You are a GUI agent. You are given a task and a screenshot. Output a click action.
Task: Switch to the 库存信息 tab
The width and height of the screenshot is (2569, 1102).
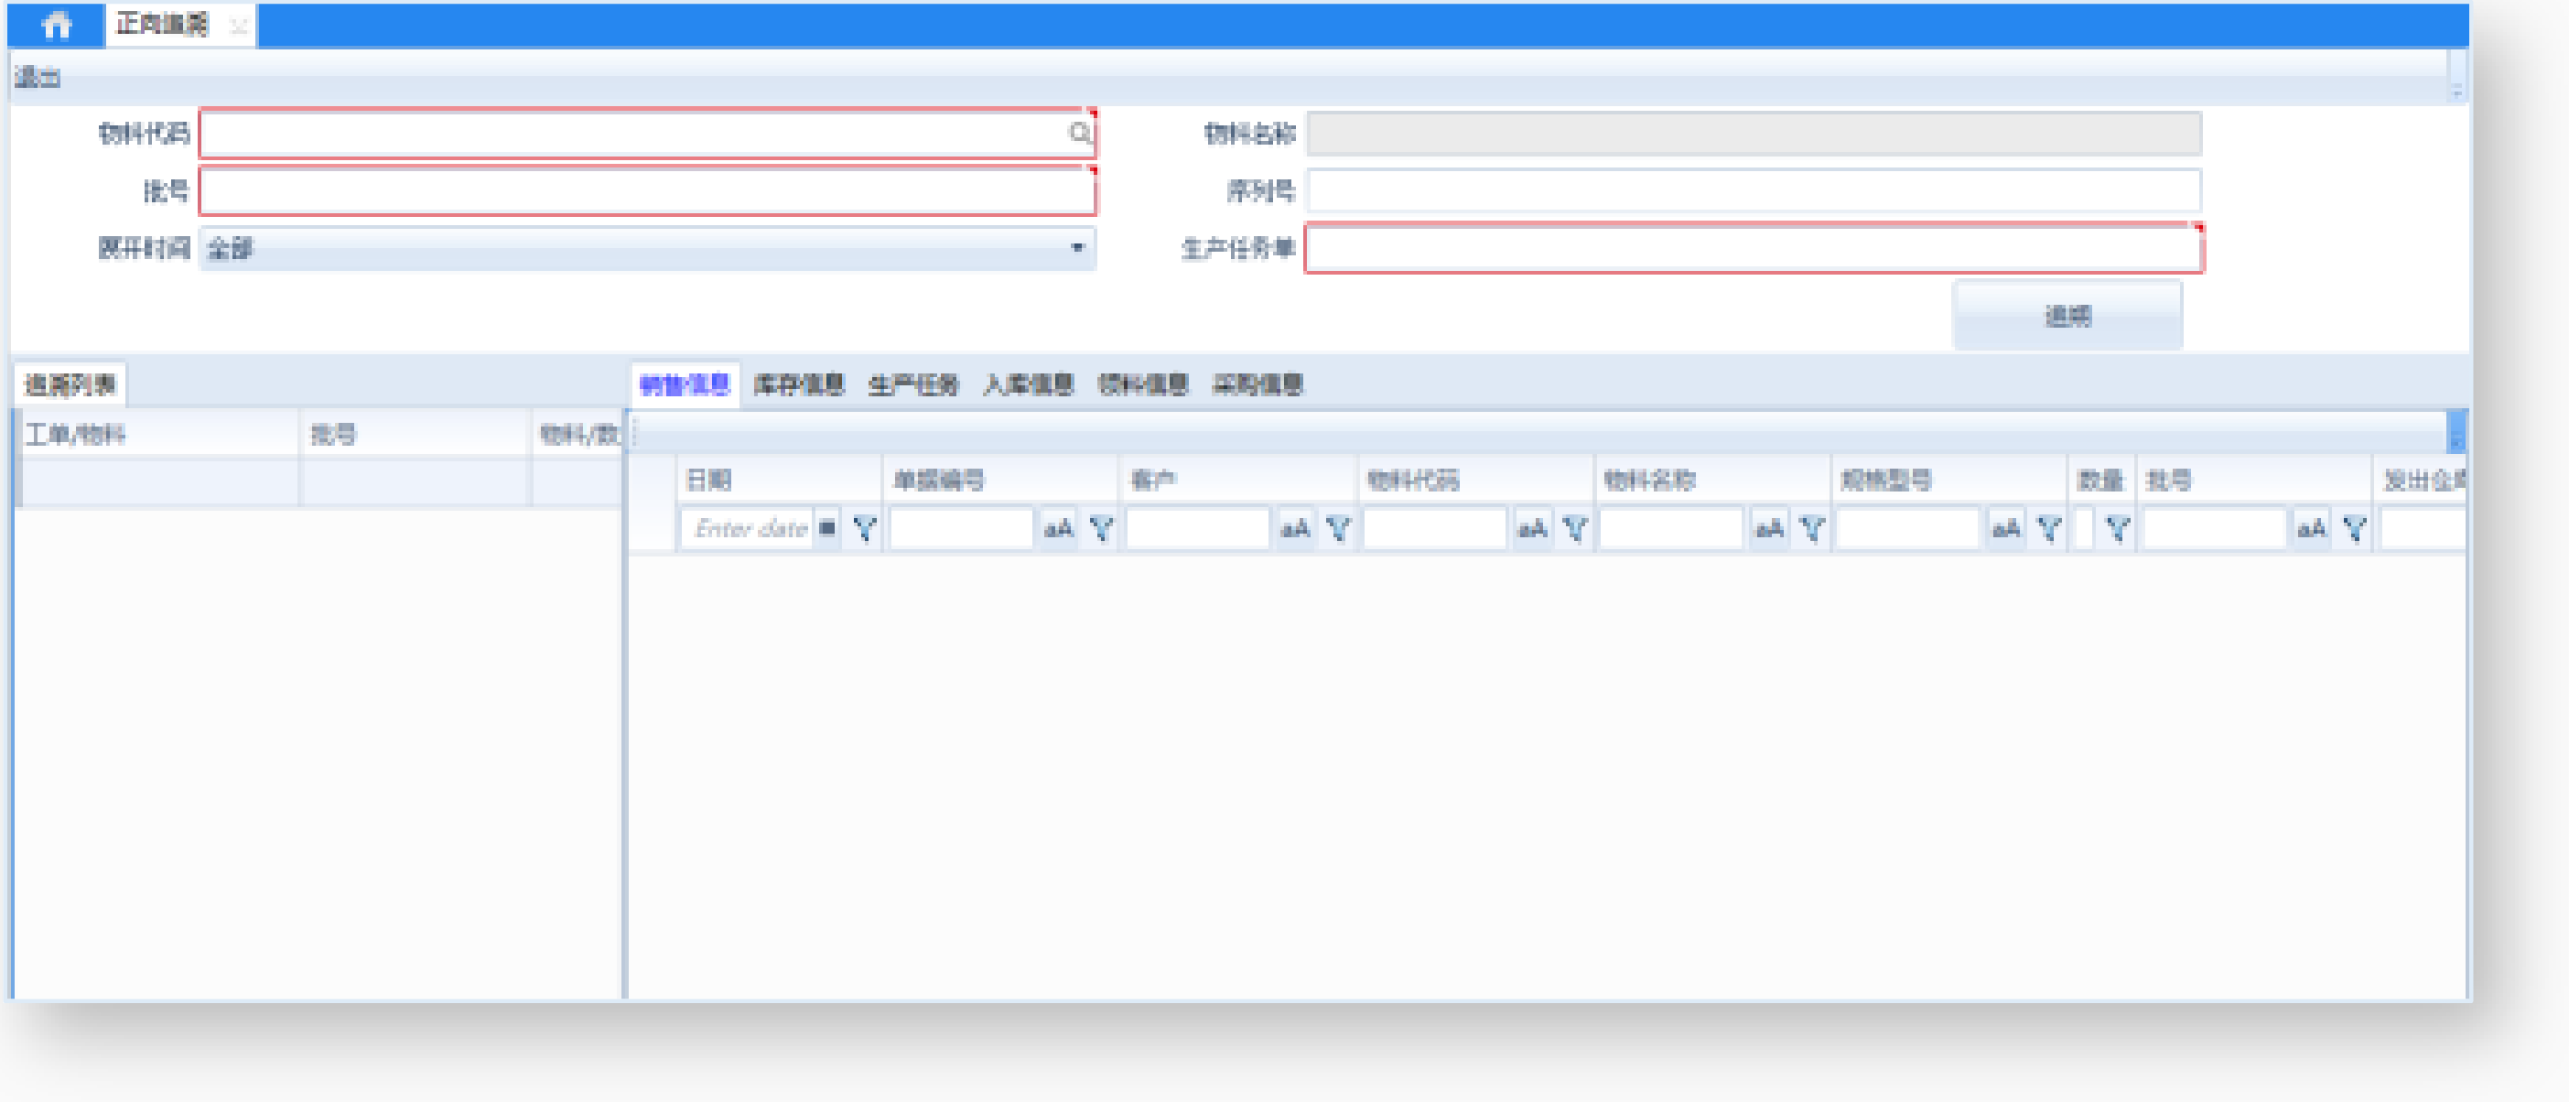click(798, 385)
